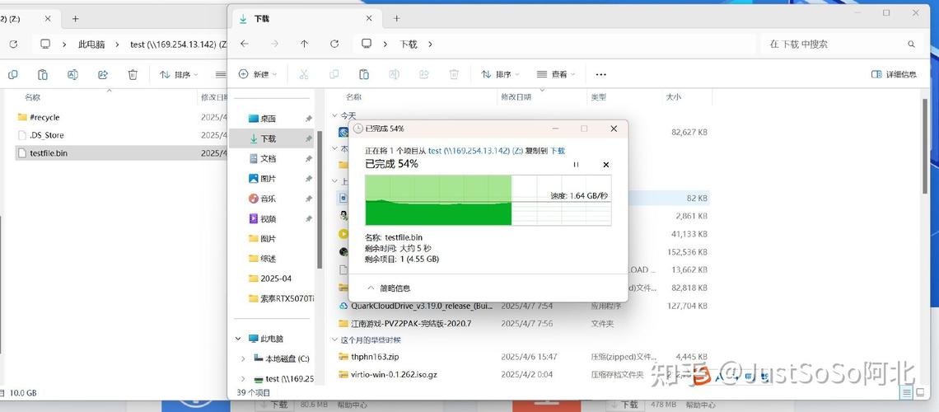Click the rename icon in 下载 toolbar
Screen dimensions: 939x412
(394, 74)
